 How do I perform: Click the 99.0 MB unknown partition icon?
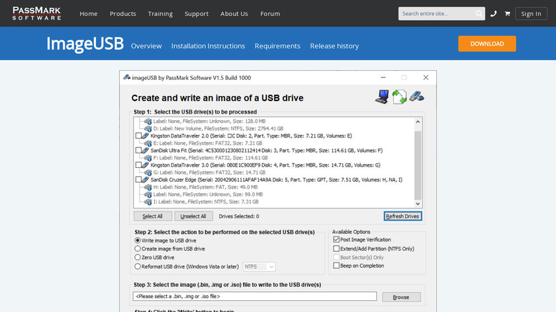tap(148, 194)
